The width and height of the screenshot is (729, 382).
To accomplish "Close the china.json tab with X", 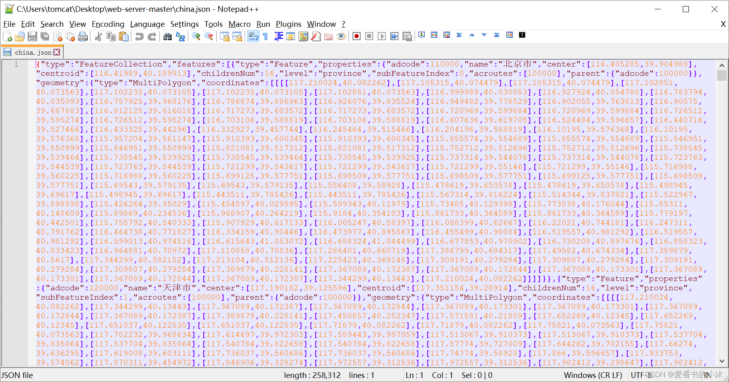I will point(57,52).
